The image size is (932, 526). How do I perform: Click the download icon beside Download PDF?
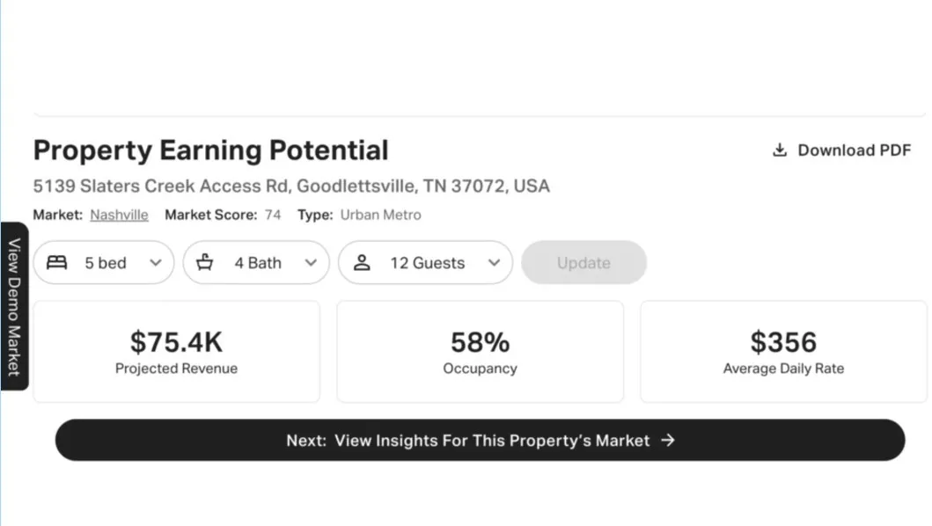point(779,150)
